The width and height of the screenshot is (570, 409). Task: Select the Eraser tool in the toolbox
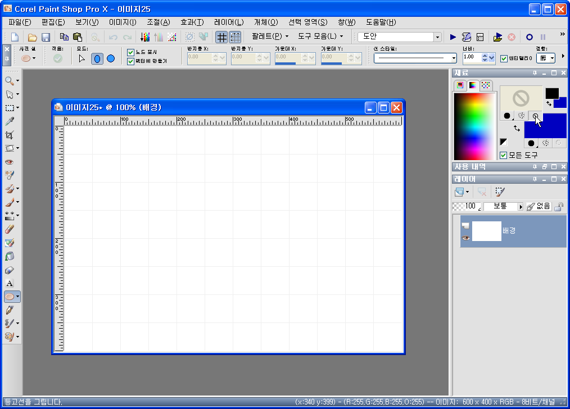[x=10, y=229]
